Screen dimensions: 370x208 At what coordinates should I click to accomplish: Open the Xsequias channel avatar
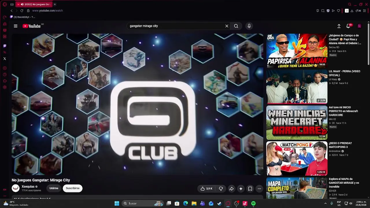[16, 188]
